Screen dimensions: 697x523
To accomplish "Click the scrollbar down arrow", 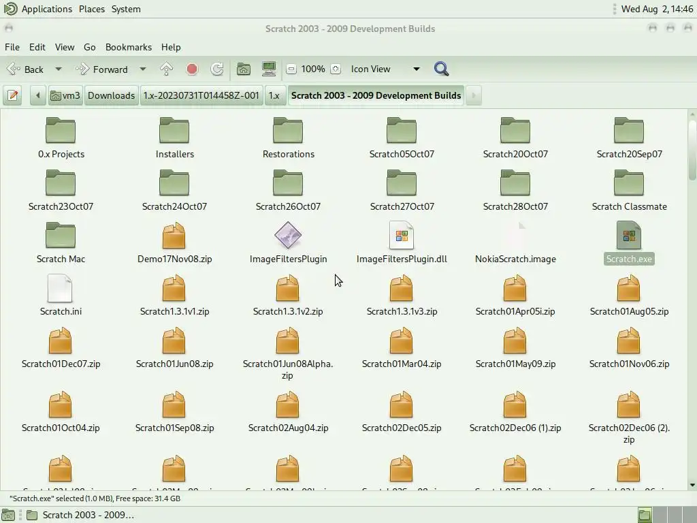I will tap(692, 485).
